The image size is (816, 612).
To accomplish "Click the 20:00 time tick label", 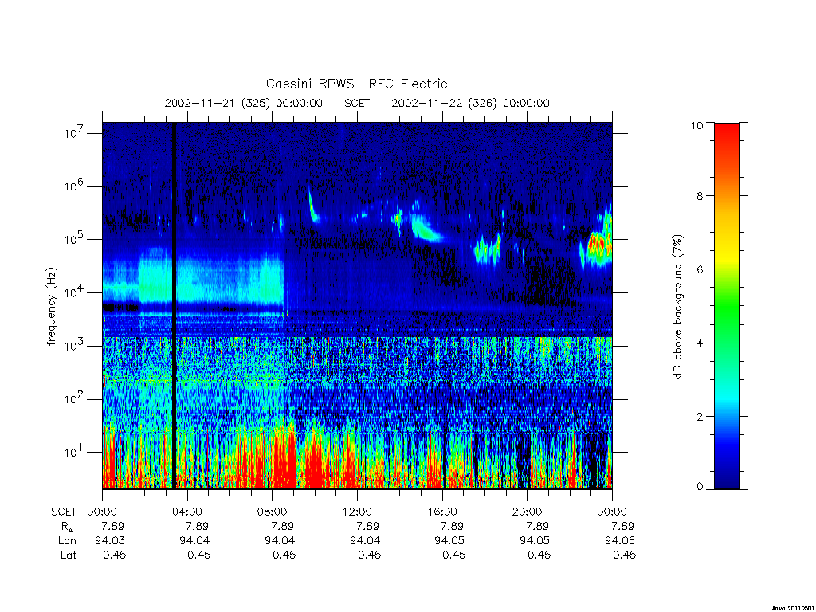I will (528, 512).
